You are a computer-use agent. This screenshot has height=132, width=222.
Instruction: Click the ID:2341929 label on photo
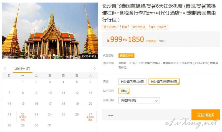point(89,56)
